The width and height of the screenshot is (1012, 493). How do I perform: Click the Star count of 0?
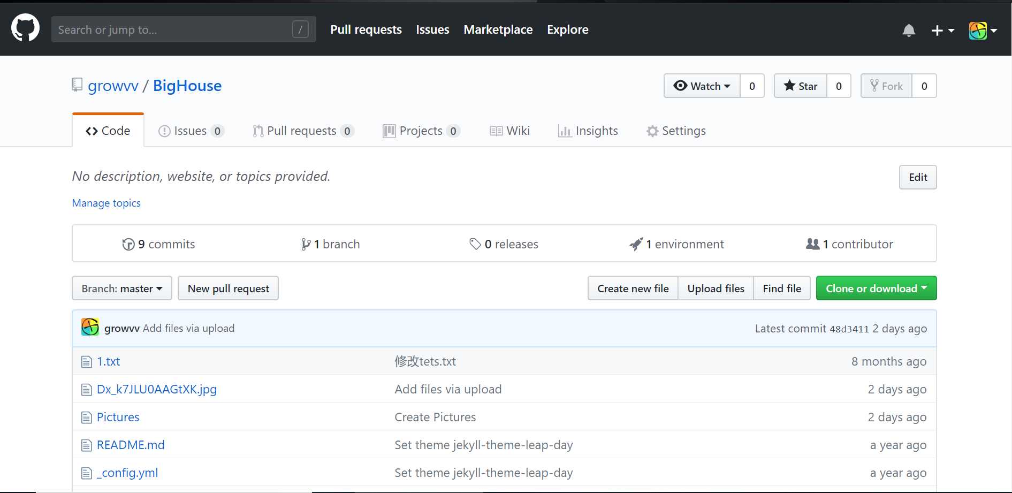tap(839, 86)
